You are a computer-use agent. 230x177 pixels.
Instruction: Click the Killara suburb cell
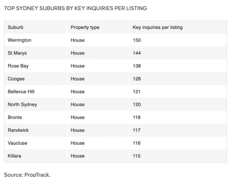pos(14,156)
